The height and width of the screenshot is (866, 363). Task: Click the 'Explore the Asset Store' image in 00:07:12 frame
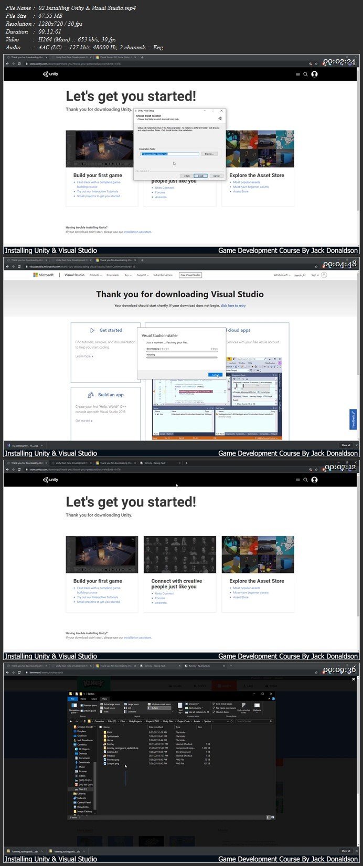point(258,554)
